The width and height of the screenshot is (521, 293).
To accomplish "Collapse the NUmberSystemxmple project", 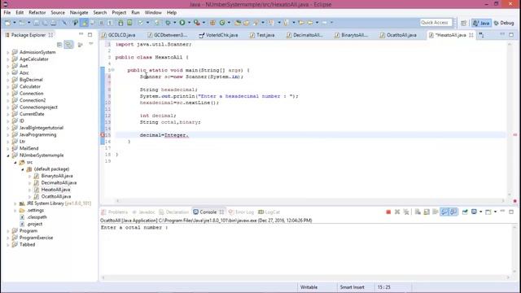I will tap(8, 155).
